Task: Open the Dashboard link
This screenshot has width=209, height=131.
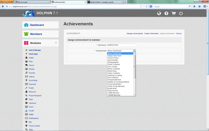Action: [x=37, y=25]
